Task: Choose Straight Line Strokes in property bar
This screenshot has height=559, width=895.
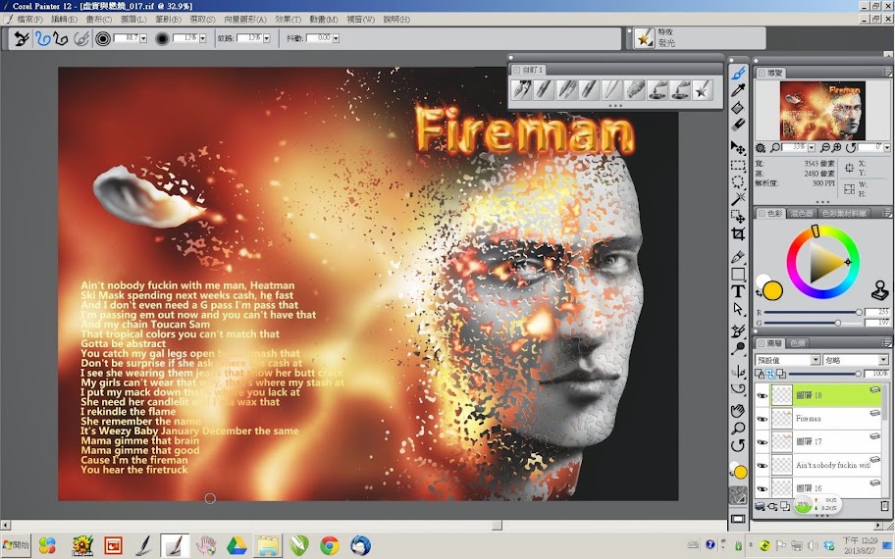Action: (x=61, y=39)
